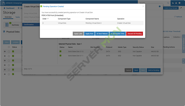Click Discard All Pending button
The width and height of the screenshot is (185, 106).
coord(134,34)
